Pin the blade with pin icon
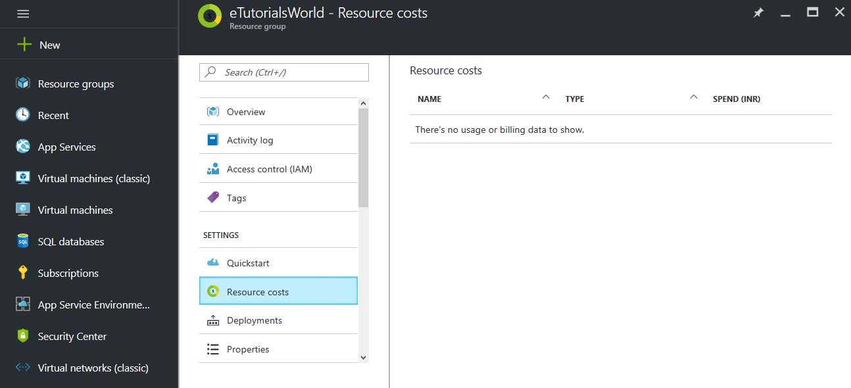The width and height of the screenshot is (851, 388). pos(758,13)
